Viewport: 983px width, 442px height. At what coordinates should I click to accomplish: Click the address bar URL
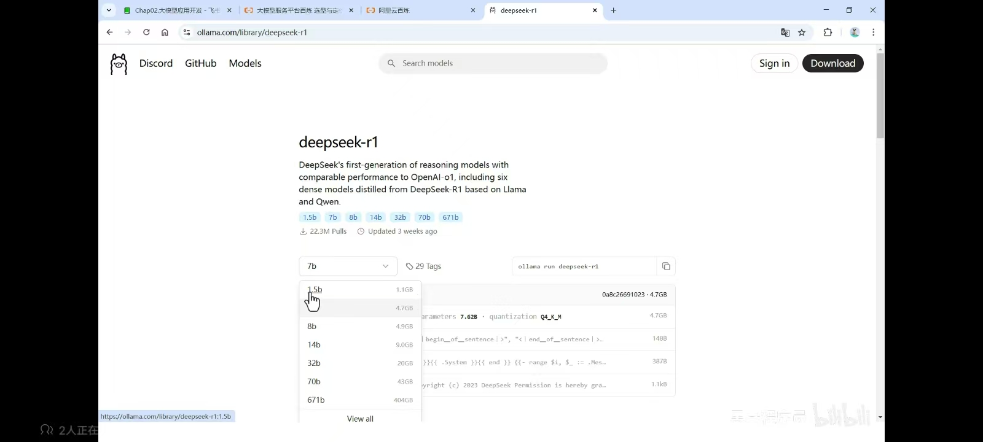click(252, 33)
